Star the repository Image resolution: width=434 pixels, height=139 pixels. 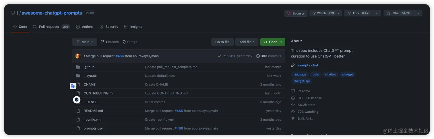pyautogui.click(x=398, y=13)
